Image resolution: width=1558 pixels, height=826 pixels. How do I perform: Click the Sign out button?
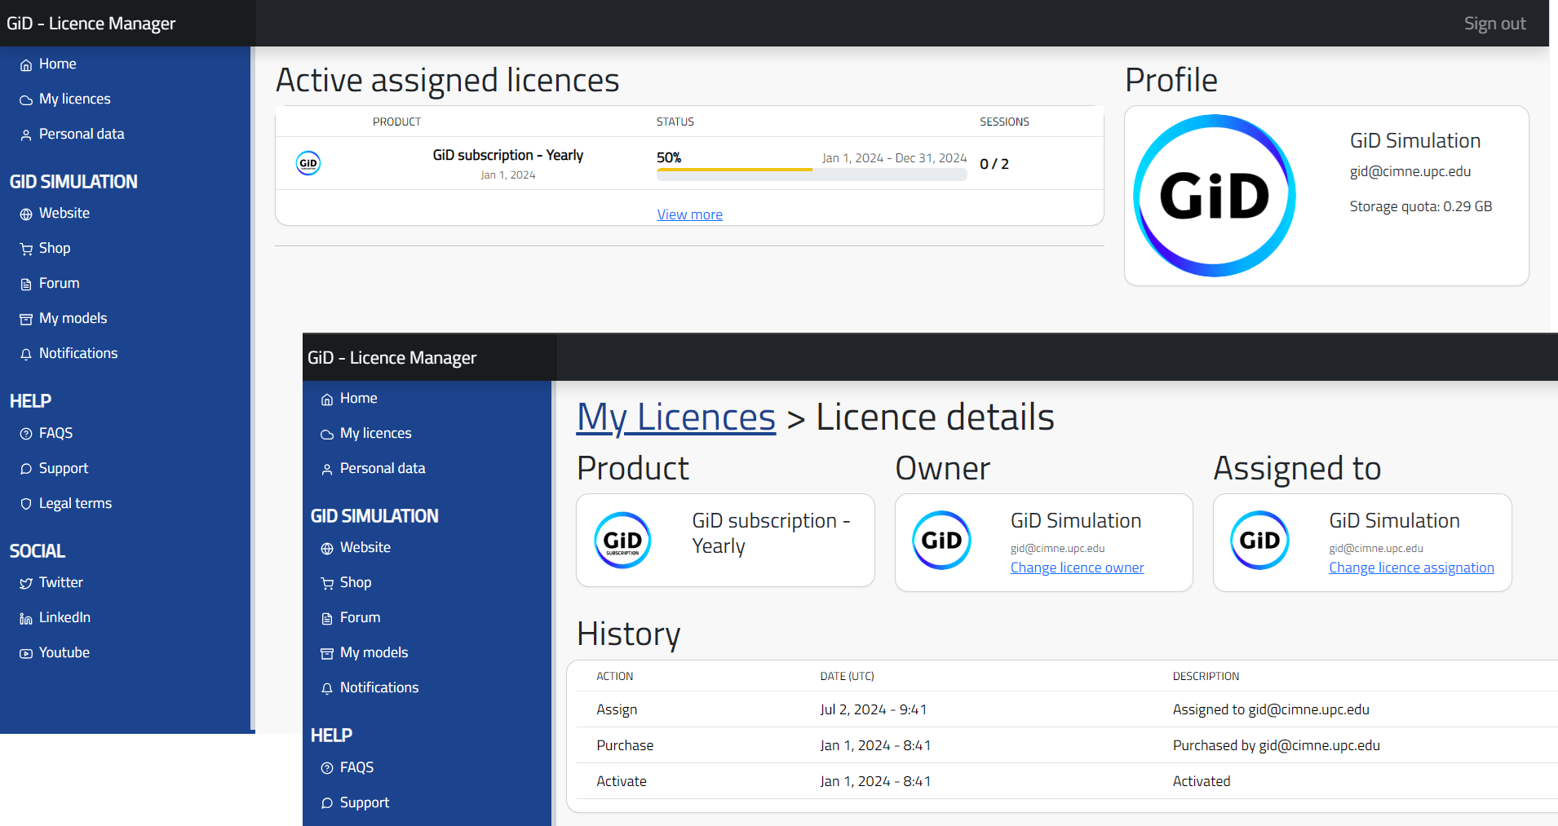point(1494,23)
